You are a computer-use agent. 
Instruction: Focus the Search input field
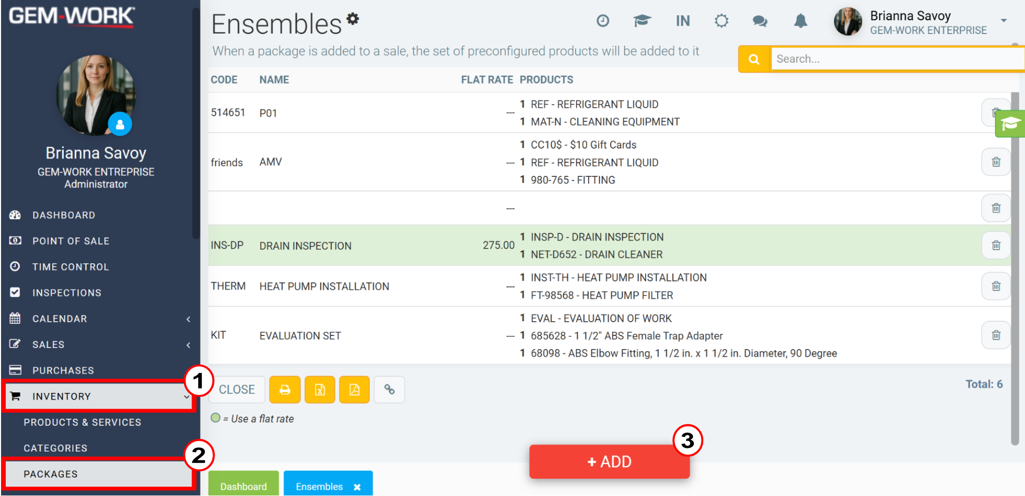pos(897,59)
